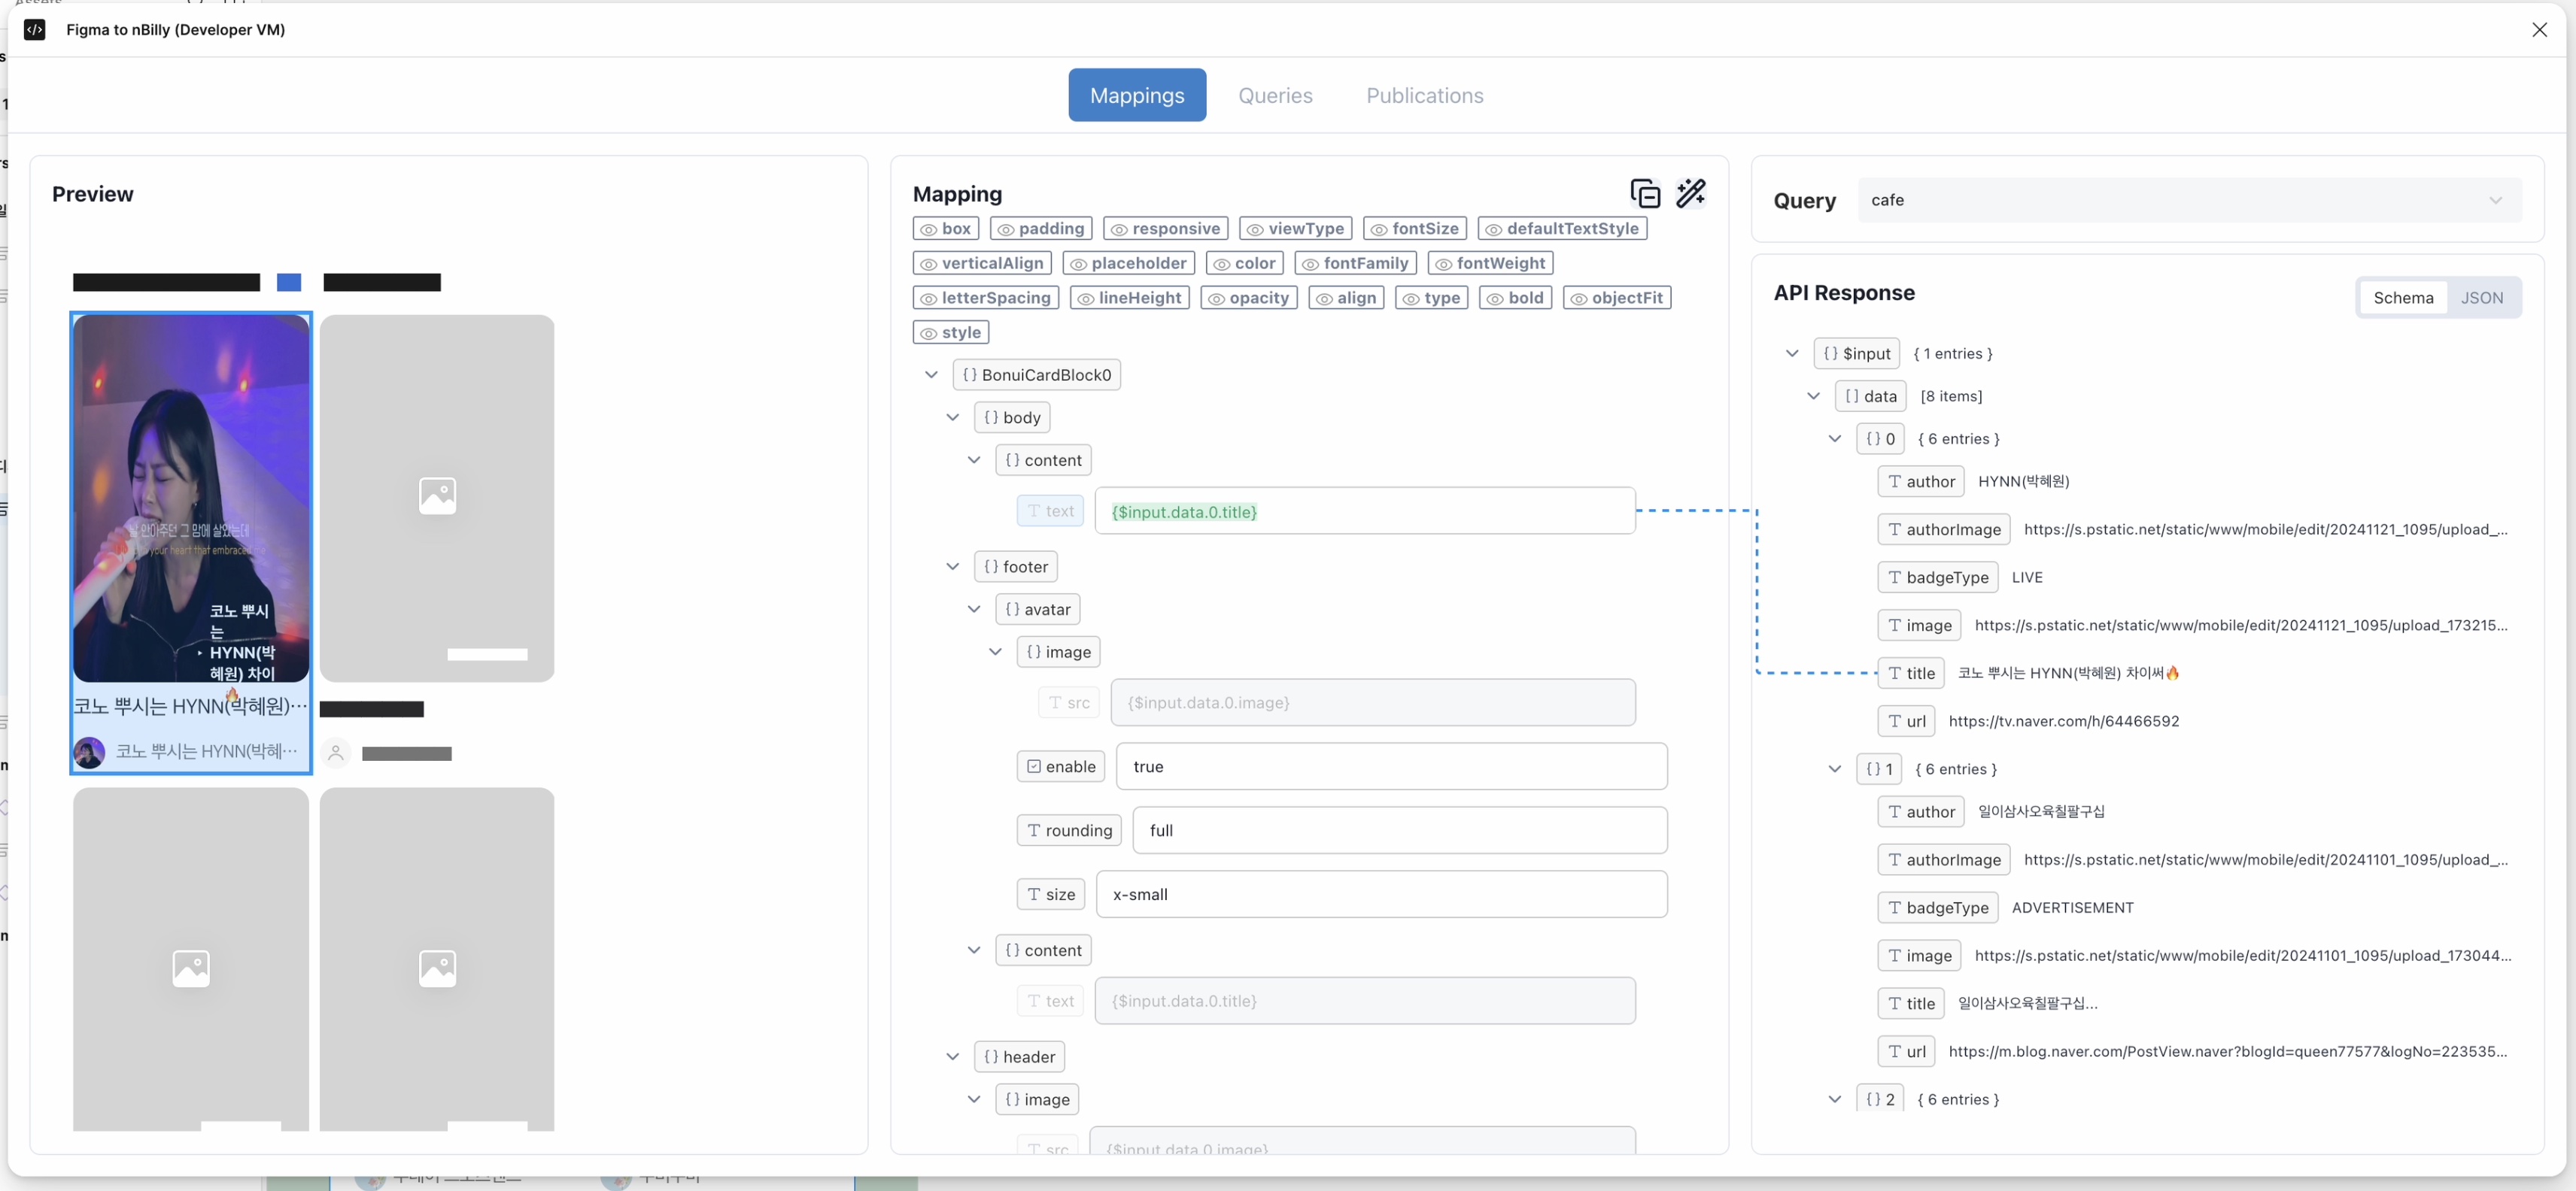Screen dimensions: 2576x1191
Task: Toggle visibility of the padding property
Action: click(x=1041, y=229)
